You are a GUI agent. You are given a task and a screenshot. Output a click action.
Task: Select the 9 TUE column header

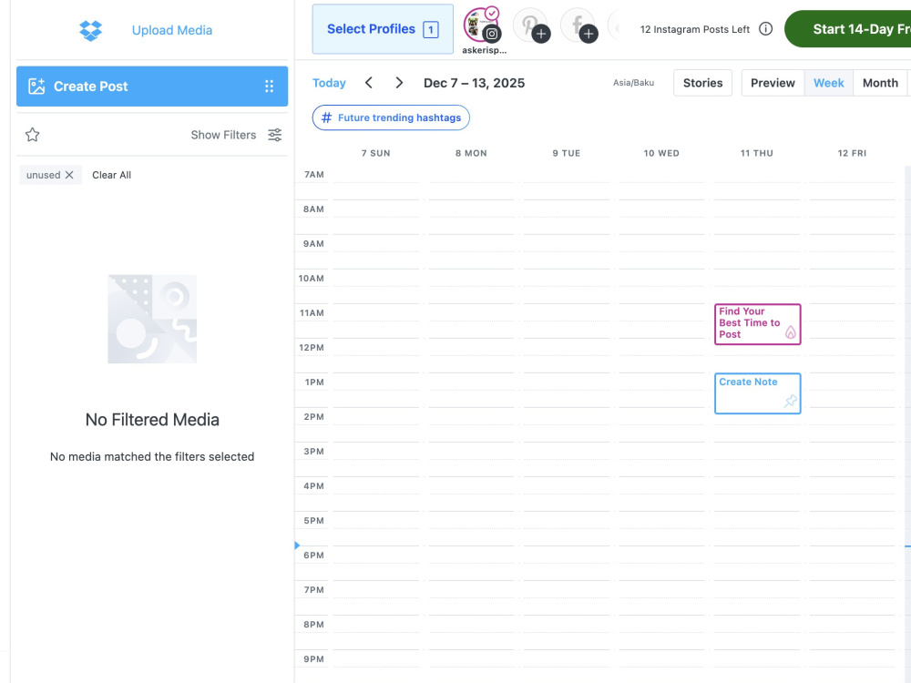click(567, 153)
